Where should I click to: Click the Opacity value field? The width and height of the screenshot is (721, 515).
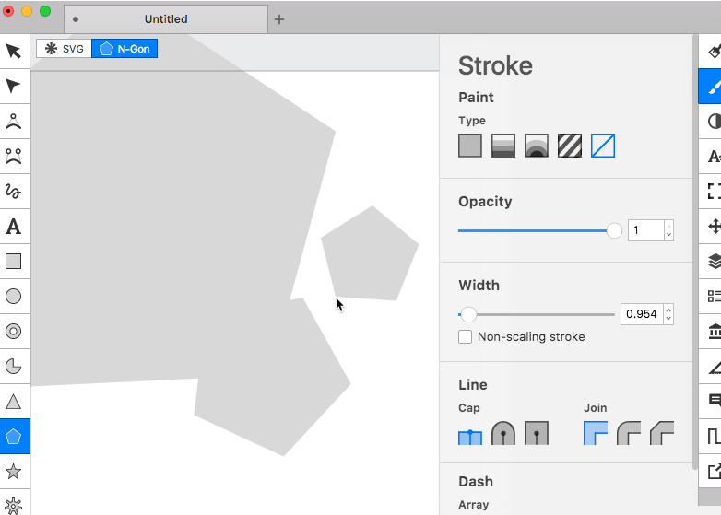coord(645,230)
